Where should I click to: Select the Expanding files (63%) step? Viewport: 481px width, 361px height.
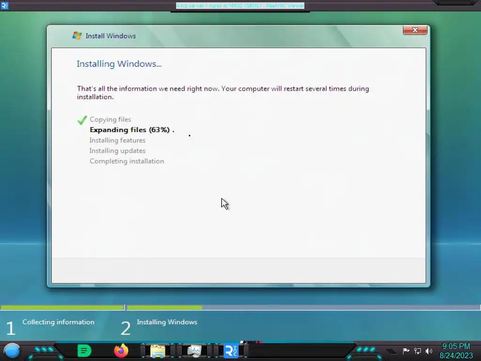click(132, 130)
